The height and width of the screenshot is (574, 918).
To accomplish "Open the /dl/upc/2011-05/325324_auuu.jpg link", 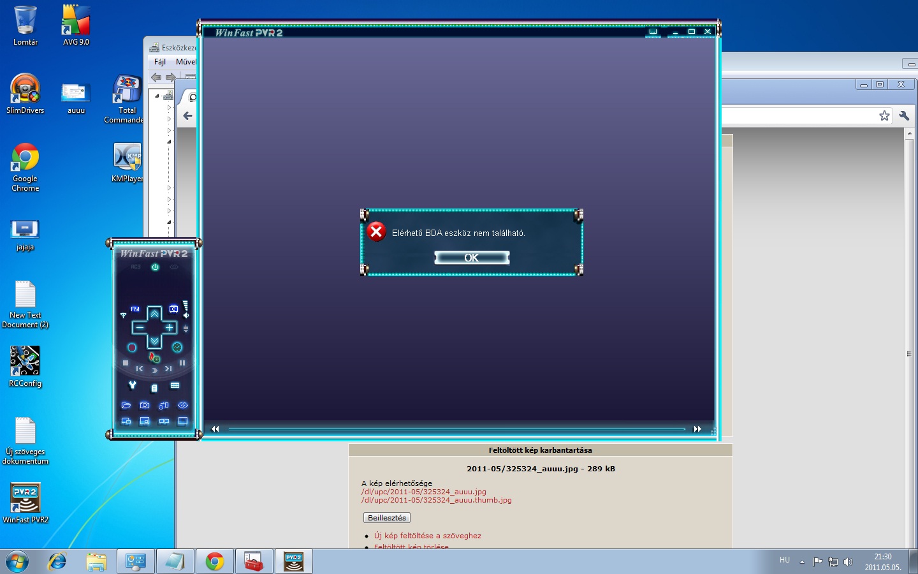I will pyautogui.click(x=424, y=492).
